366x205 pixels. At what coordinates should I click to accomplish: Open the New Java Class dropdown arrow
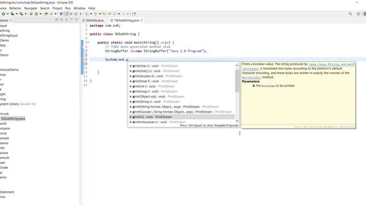pos(41,14)
